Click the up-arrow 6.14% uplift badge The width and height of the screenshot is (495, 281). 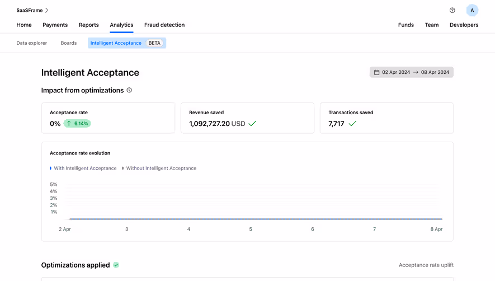77,124
